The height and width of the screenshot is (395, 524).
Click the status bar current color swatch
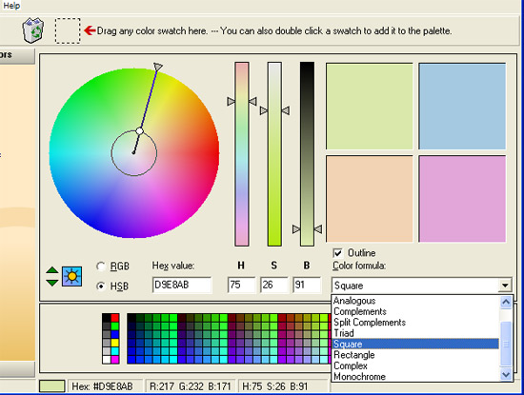click(52, 386)
